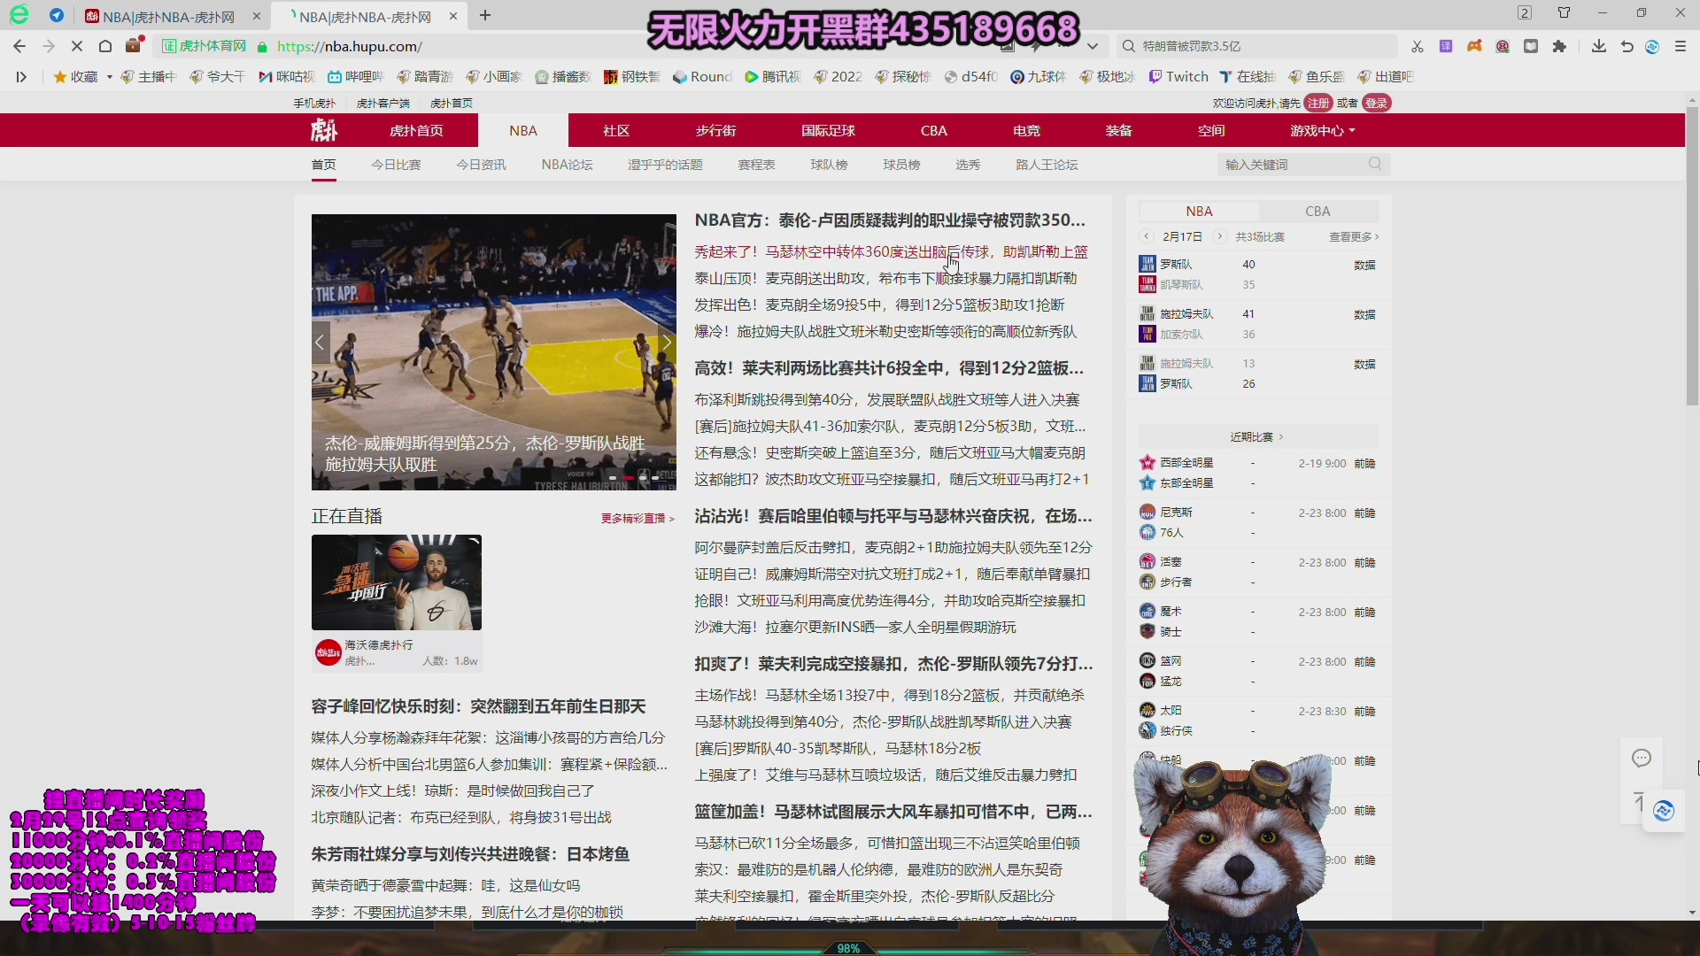Viewport: 1700px width, 956px height.
Task: Open 电竞 in main navigation
Action: click(x=1026, y=130)
